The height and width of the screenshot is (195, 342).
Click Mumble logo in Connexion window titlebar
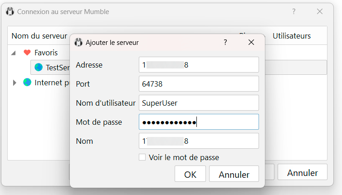10,12
